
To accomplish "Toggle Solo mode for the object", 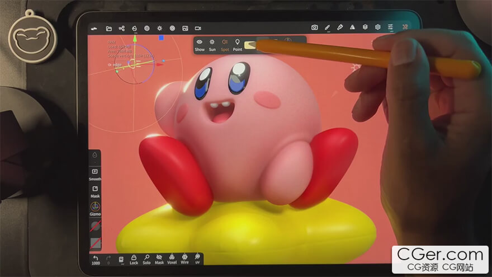I will click(146, 259).
